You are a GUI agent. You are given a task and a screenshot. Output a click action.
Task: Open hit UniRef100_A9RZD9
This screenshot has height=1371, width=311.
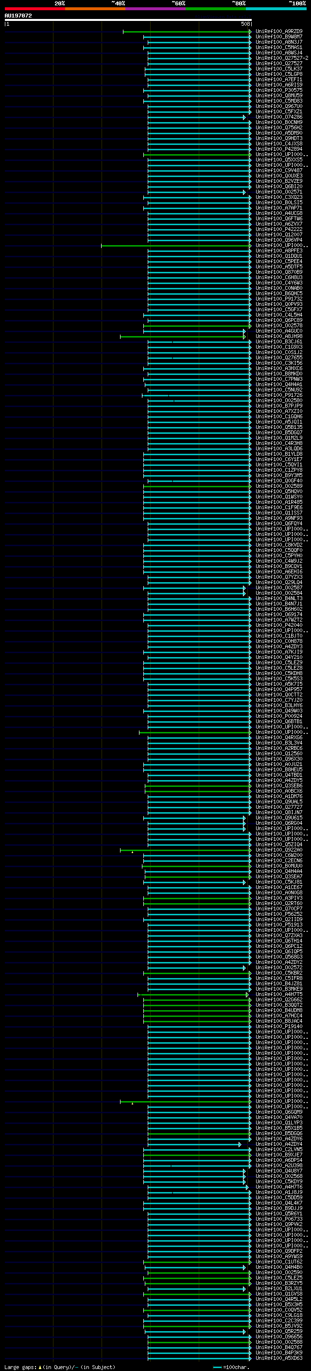(x=278, y=32)
